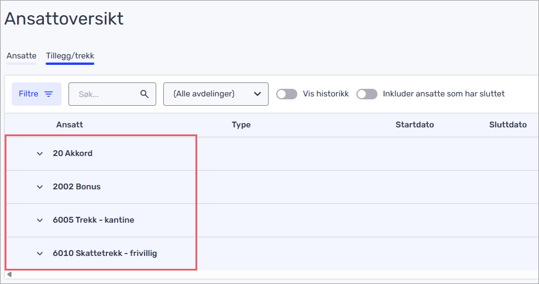Click the Startdato column header
This screenshot has width=539, height=284.
pos(414,124)
